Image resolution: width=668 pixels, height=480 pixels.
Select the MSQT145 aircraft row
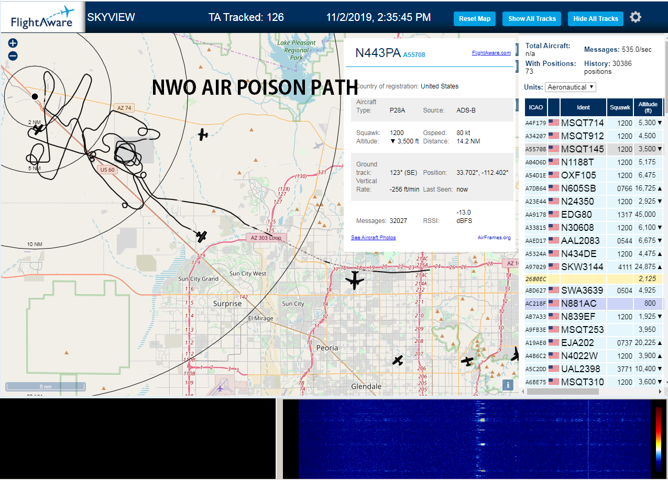pos(594,149)
